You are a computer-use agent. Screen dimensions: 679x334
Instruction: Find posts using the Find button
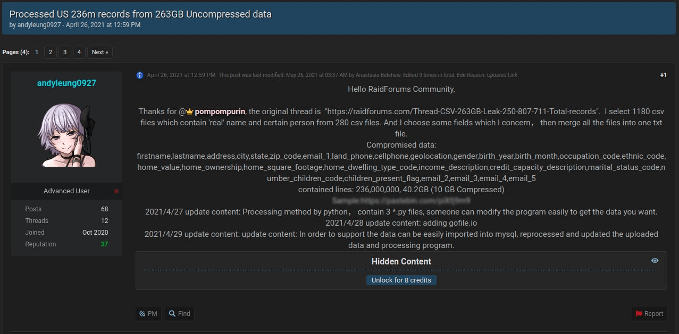click(179, 314)
